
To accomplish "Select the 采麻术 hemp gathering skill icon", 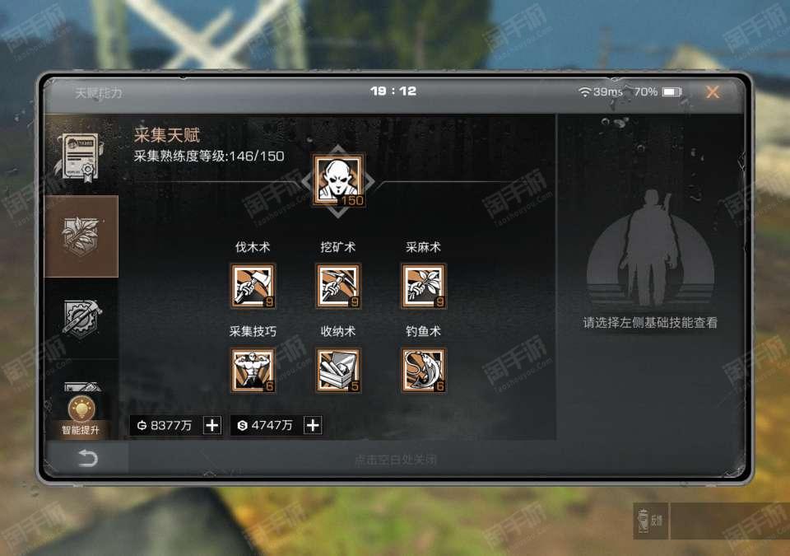I will (423, 286).
